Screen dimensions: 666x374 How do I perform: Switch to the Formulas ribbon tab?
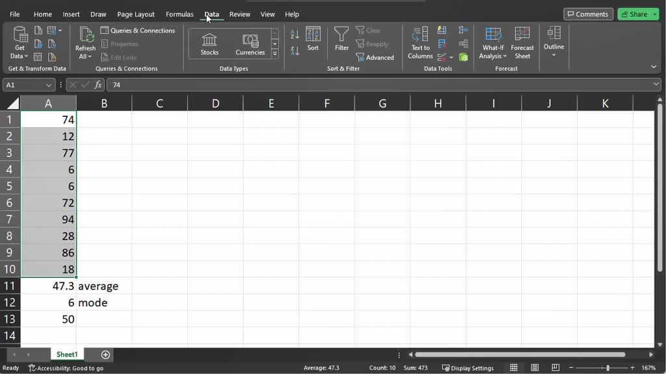[180, 14]
